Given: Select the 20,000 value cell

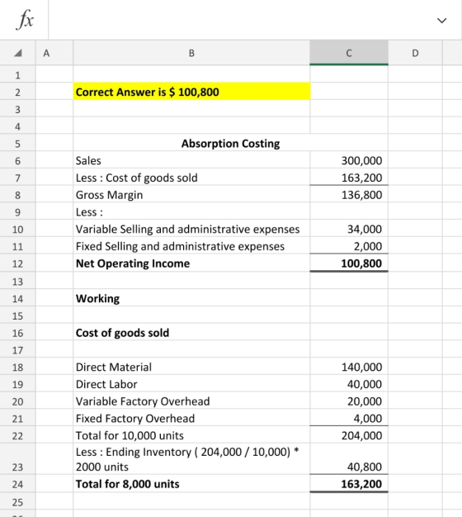Looking at the screenshot, I should point(349,401).
